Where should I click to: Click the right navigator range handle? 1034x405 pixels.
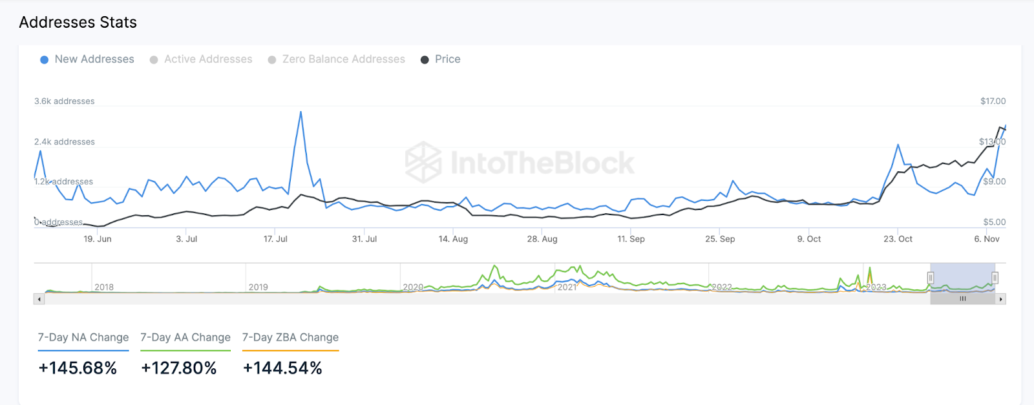[x=995, y=278]
